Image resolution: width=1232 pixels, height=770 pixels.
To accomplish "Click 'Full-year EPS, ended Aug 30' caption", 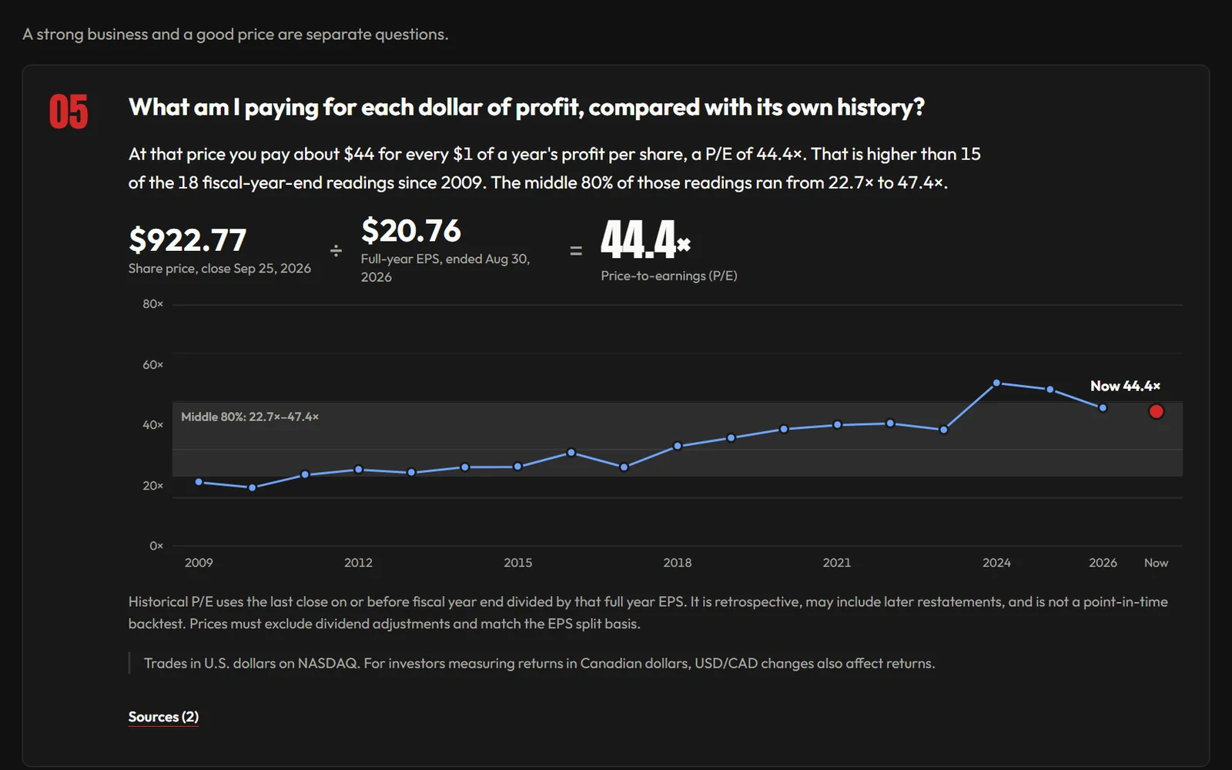I will click(445, 268).
